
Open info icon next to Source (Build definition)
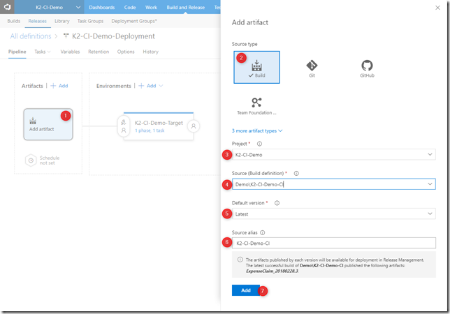tap(296, 173)
